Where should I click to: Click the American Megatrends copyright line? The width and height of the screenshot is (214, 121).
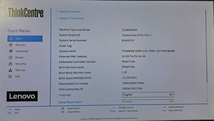click(109, 119)
